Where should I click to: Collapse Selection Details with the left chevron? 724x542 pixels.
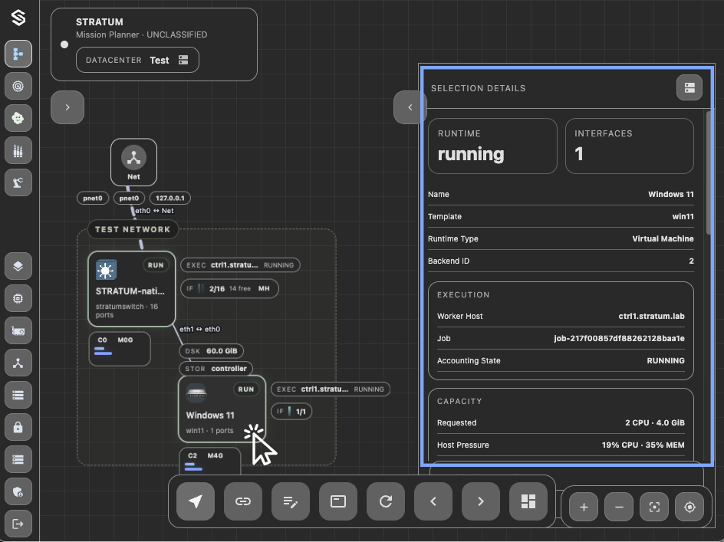click(410, 107)
